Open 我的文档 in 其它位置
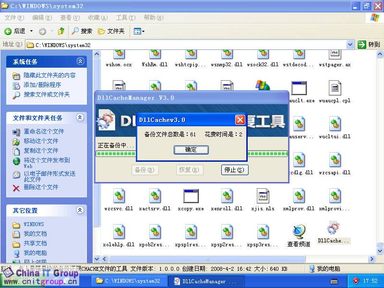Image resolution: width=384 pixels, height=288 pixels. (35, 234)
